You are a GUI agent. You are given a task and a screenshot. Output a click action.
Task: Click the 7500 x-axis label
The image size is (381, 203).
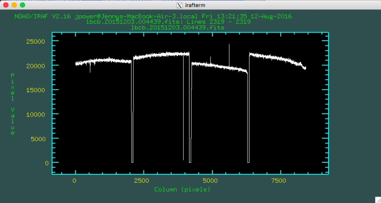tap(278, 181)
